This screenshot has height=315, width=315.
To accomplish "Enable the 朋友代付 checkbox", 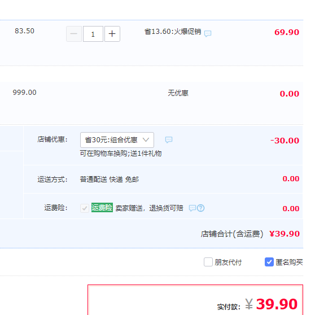I will point(208,262).
